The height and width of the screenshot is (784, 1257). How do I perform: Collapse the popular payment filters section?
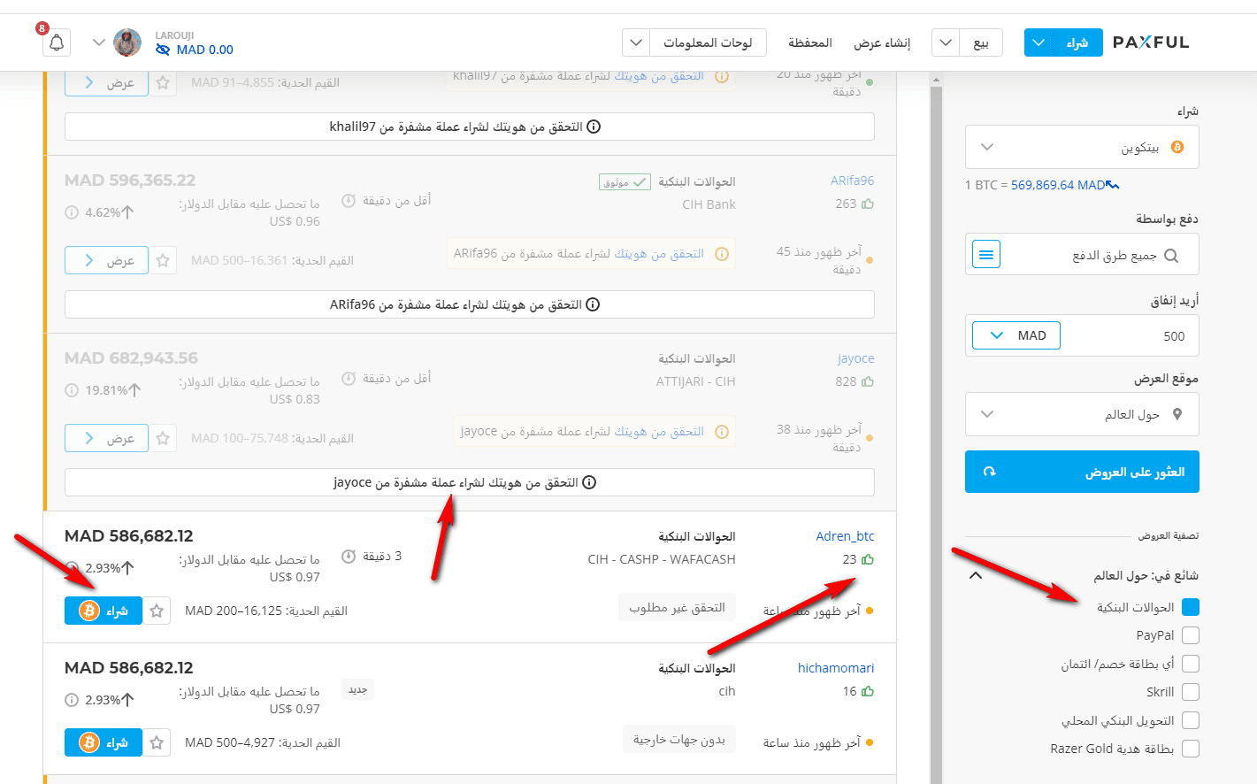pyautogui.click(x=976, y=575)
